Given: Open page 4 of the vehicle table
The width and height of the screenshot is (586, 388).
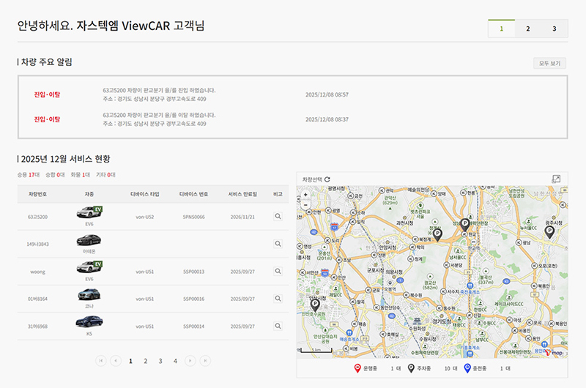Looking at the screenshot, I should click(x=175, y=361).
